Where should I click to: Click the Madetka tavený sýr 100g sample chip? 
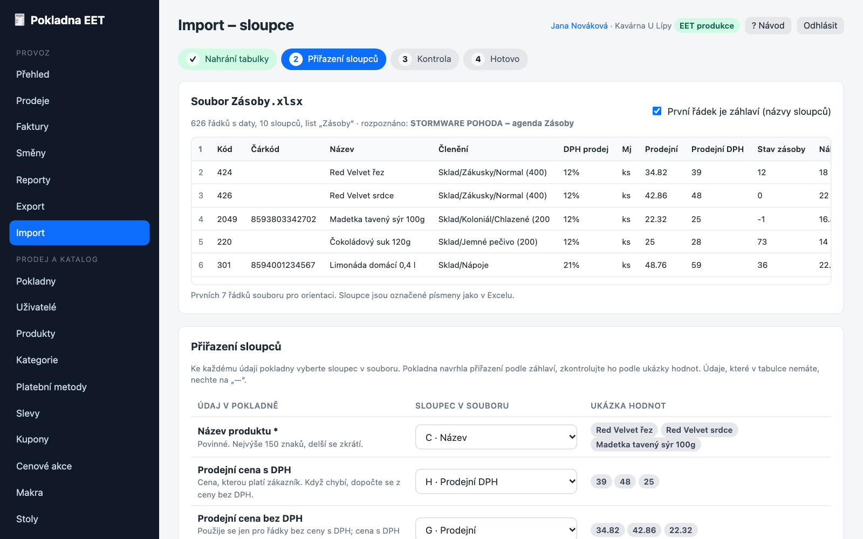coord(646,444)
